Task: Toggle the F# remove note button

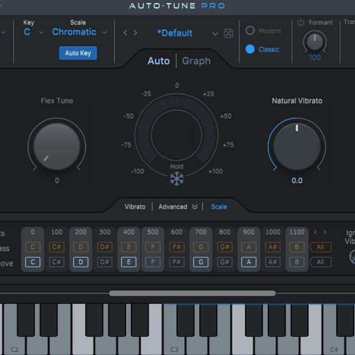Action: pyautogui.click(x=176, y=262)
